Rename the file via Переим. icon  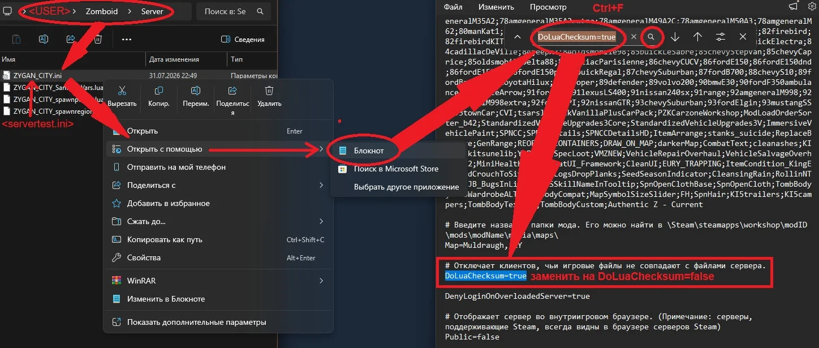[x=196, y=91]
